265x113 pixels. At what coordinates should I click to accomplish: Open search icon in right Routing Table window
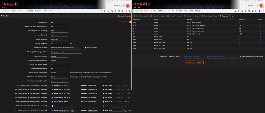pyautogui.click(x=235, y=11)
